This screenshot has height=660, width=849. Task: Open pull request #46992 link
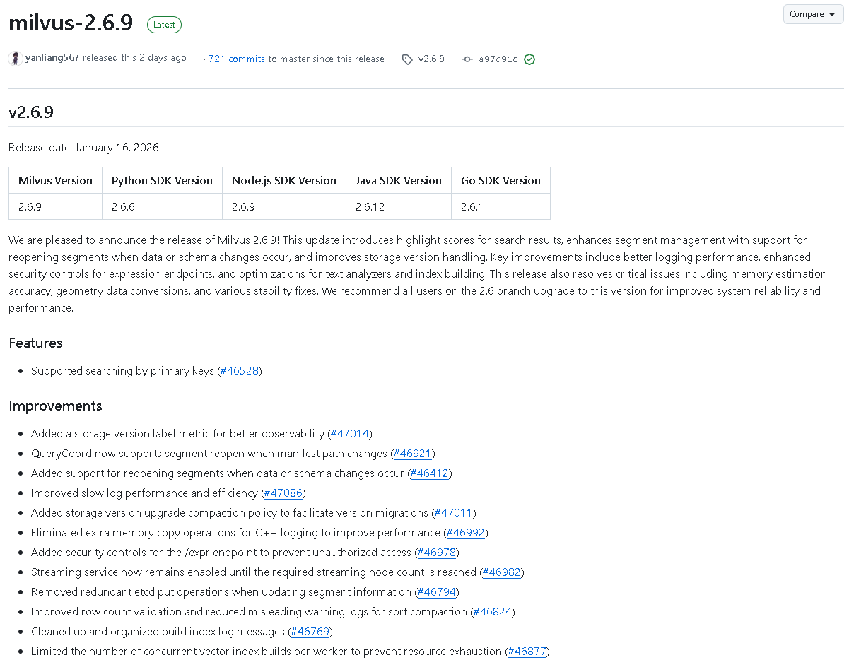click(466, 533)
